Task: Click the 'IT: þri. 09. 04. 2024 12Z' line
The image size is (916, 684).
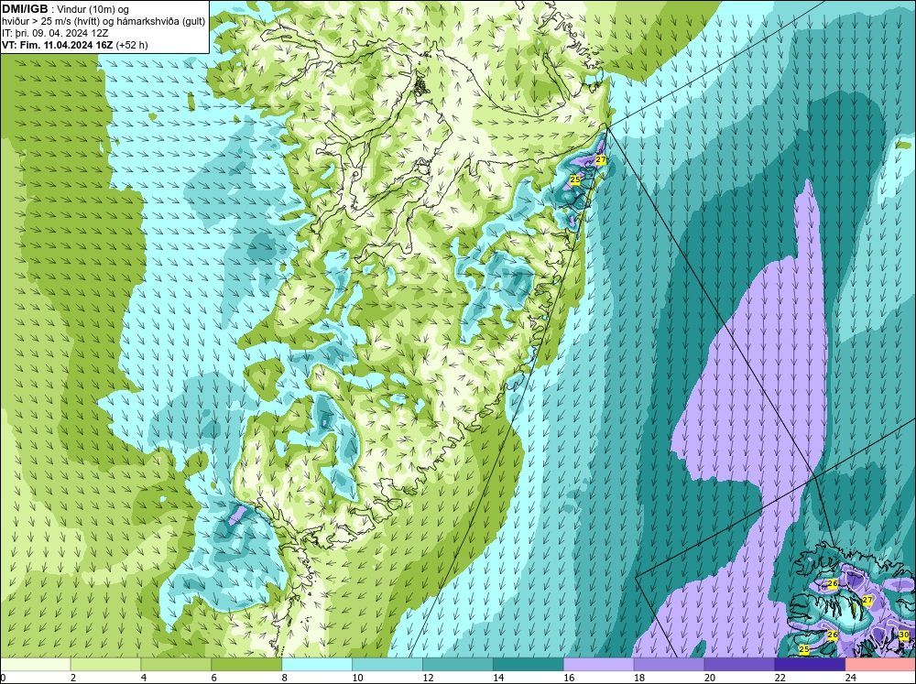Action: (55, 33)
